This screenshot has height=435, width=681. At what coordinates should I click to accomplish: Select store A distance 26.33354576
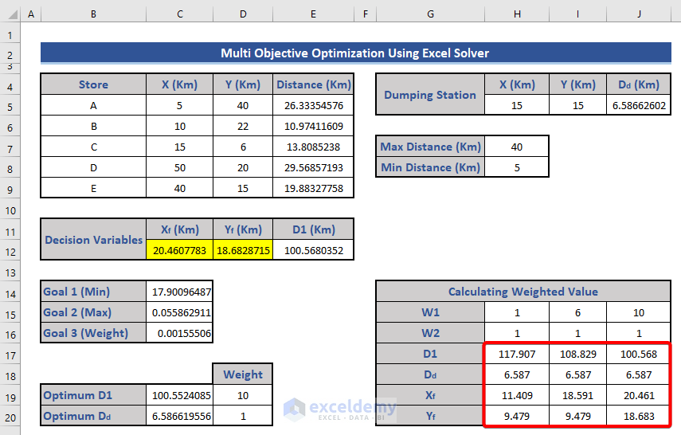point(314,106)
